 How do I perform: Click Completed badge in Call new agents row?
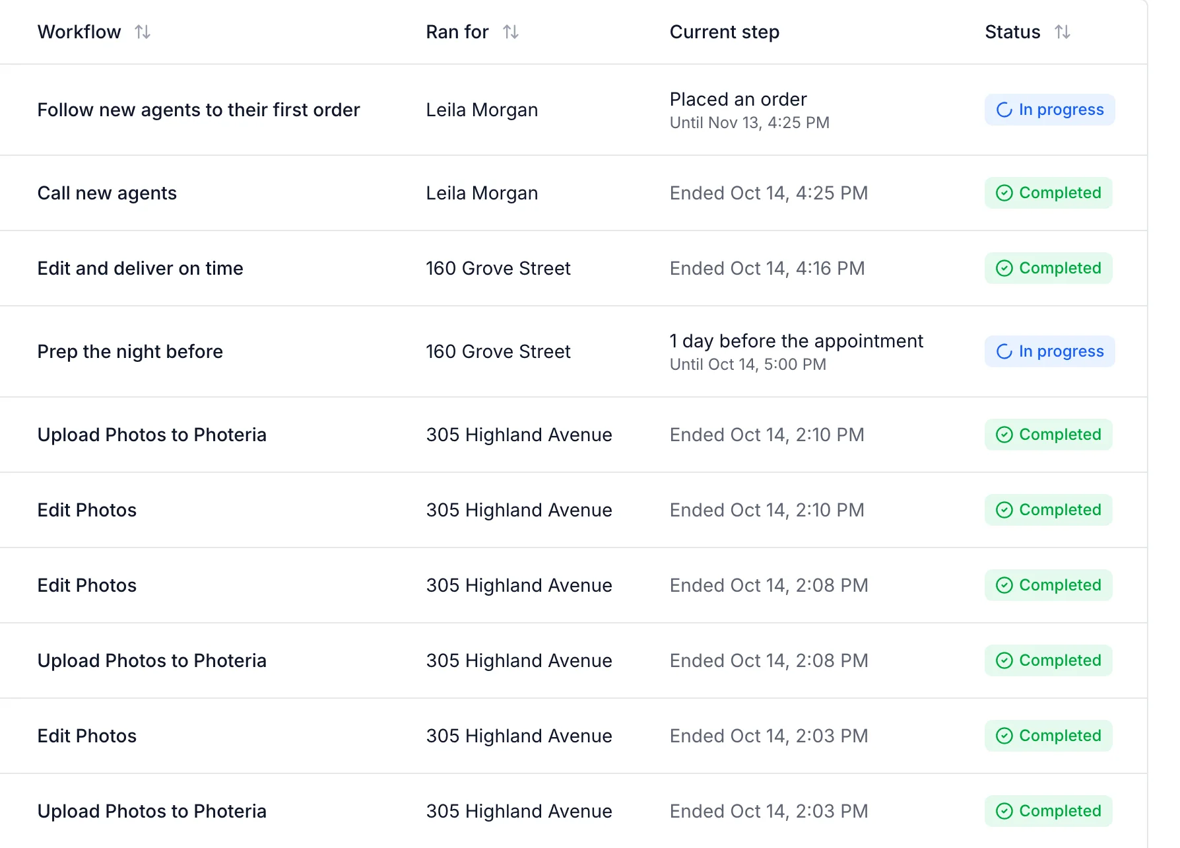[1049, 193]
